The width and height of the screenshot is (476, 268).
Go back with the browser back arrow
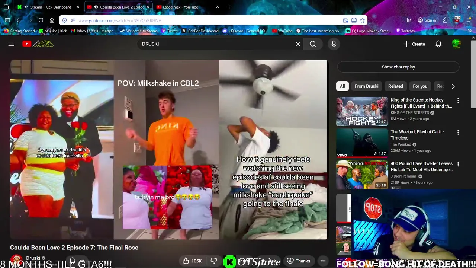click(x=19, y=20)
